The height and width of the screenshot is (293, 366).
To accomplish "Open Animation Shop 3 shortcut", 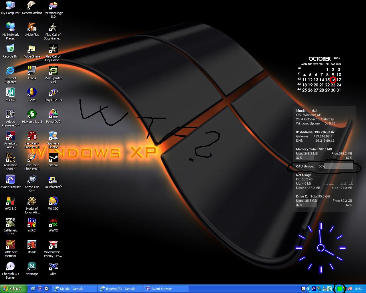I will pos(10,162).
